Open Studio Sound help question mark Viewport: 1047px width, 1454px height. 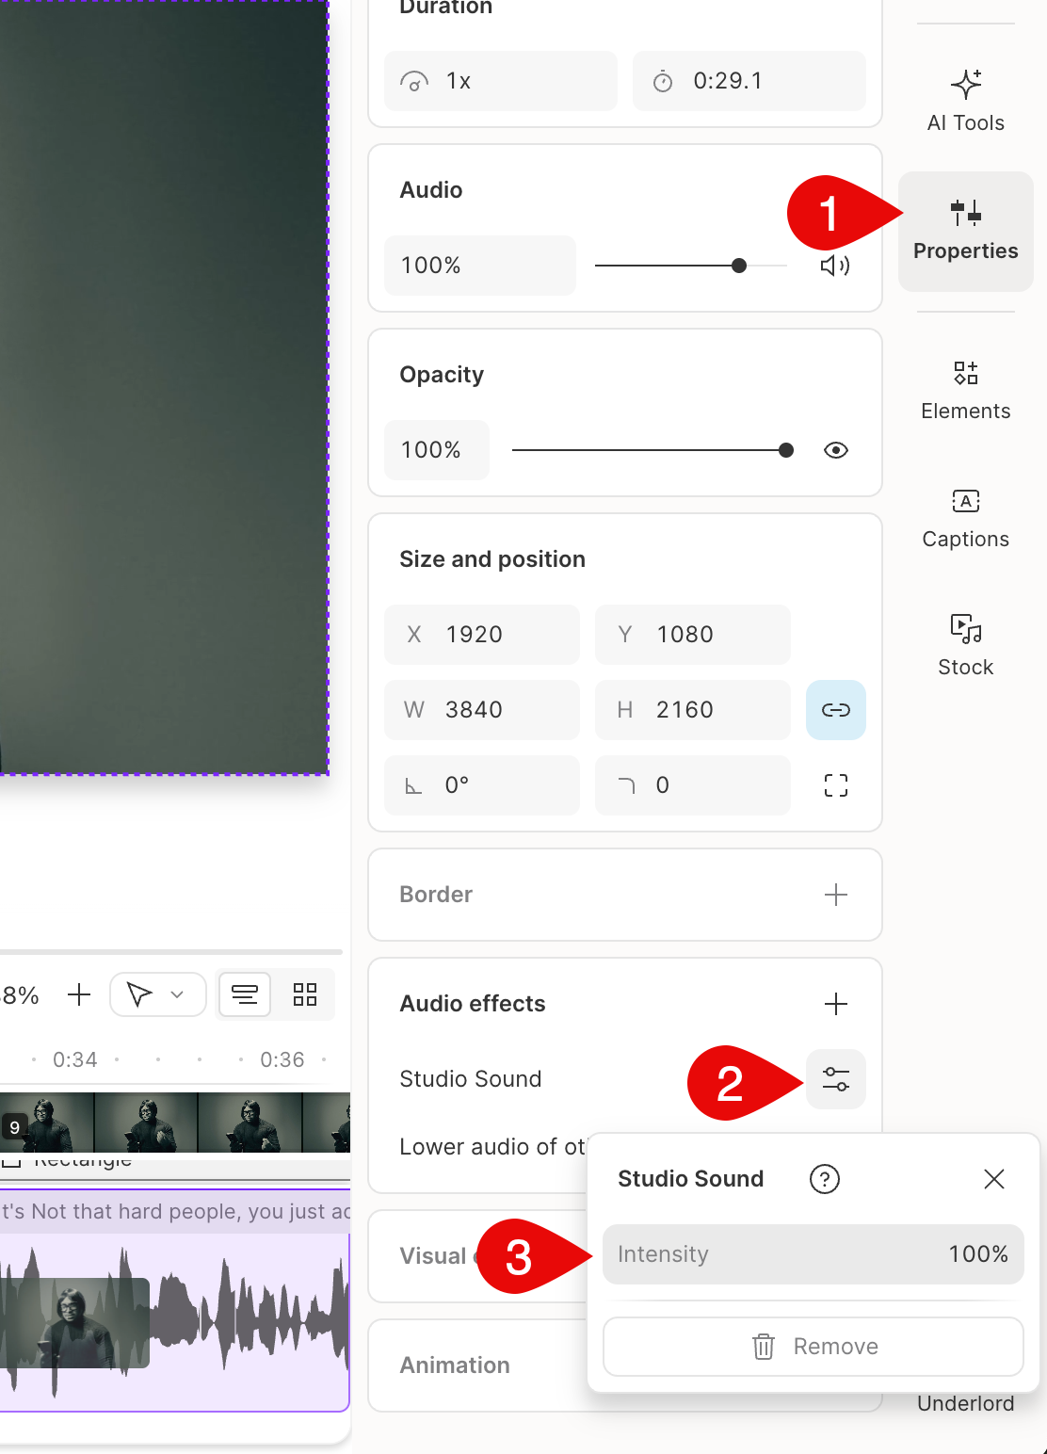click(824, 1179)
